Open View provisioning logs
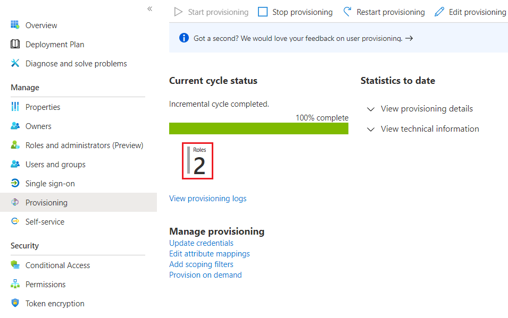 pos(207,198)
